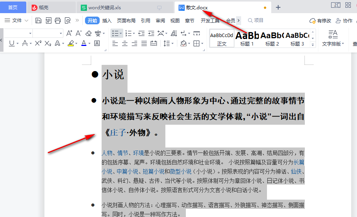Expand the line spacing dropdown

tap(172, 43)
